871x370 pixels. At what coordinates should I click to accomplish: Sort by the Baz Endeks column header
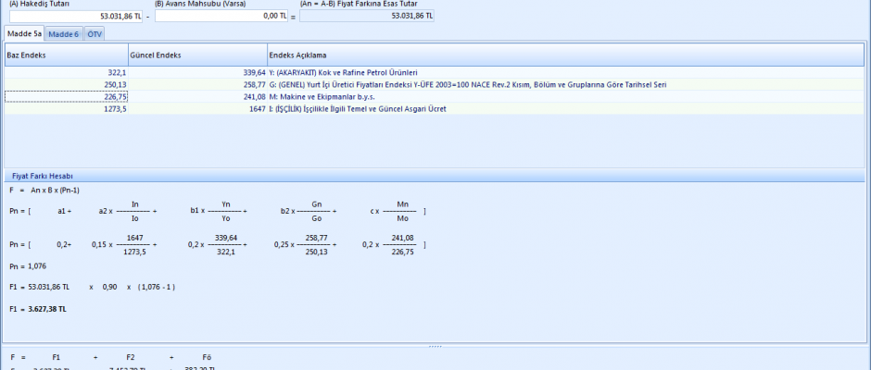pos(67,55)
